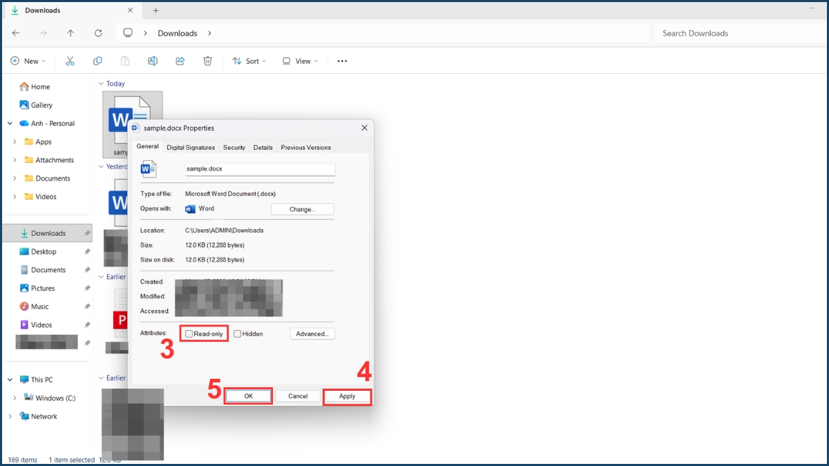Screen dimensions: 829x466
Task: Click the Share icon in toolbar
Action: coord(180,61)
